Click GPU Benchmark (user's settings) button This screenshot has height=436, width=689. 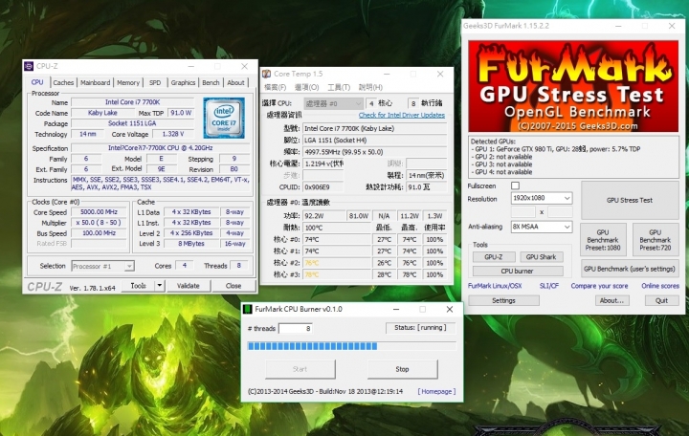coord(630,269)
